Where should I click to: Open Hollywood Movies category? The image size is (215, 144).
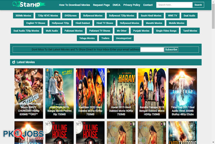click(x=129, y=23)
